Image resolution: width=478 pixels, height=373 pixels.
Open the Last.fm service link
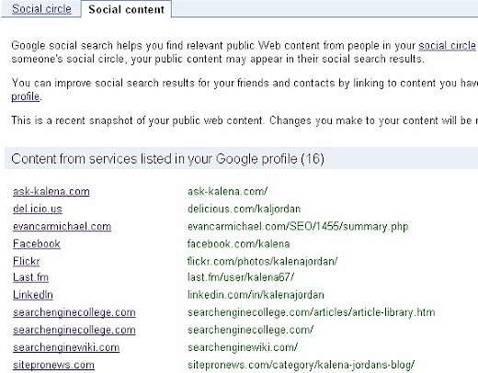30,277
